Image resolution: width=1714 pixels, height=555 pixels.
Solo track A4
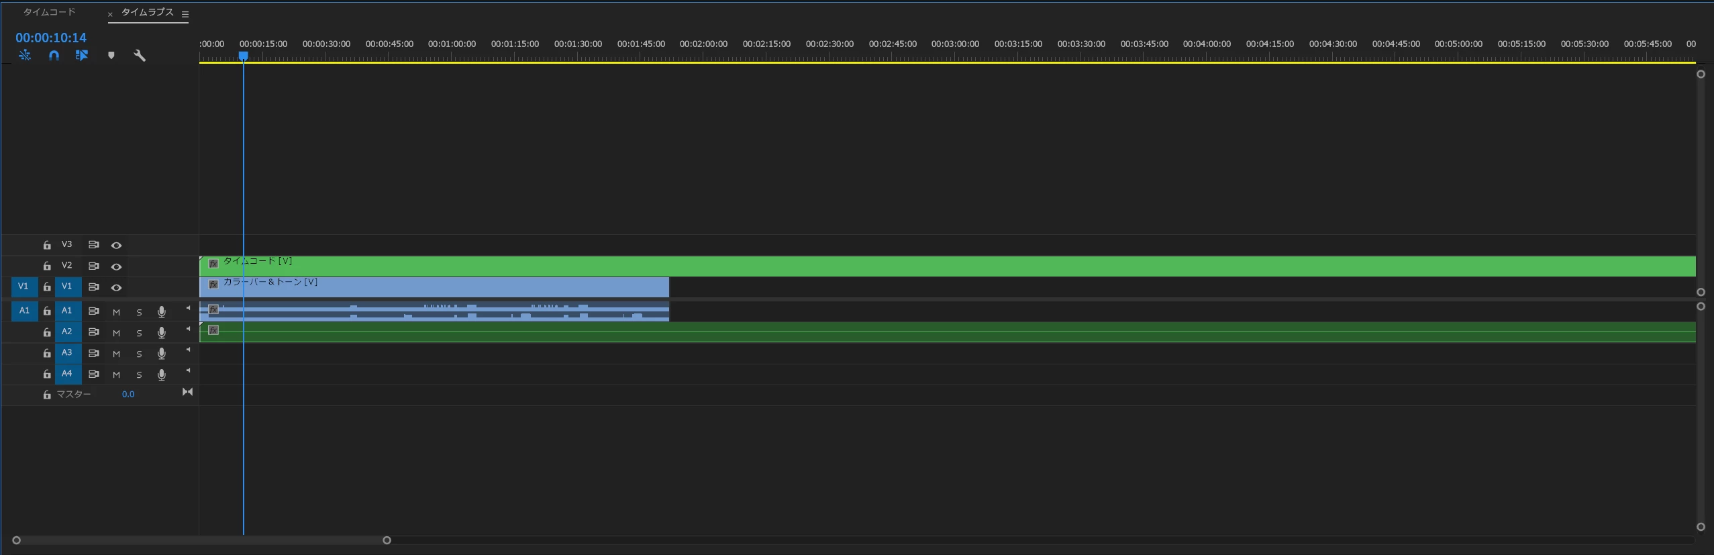[x=139, y=374]
